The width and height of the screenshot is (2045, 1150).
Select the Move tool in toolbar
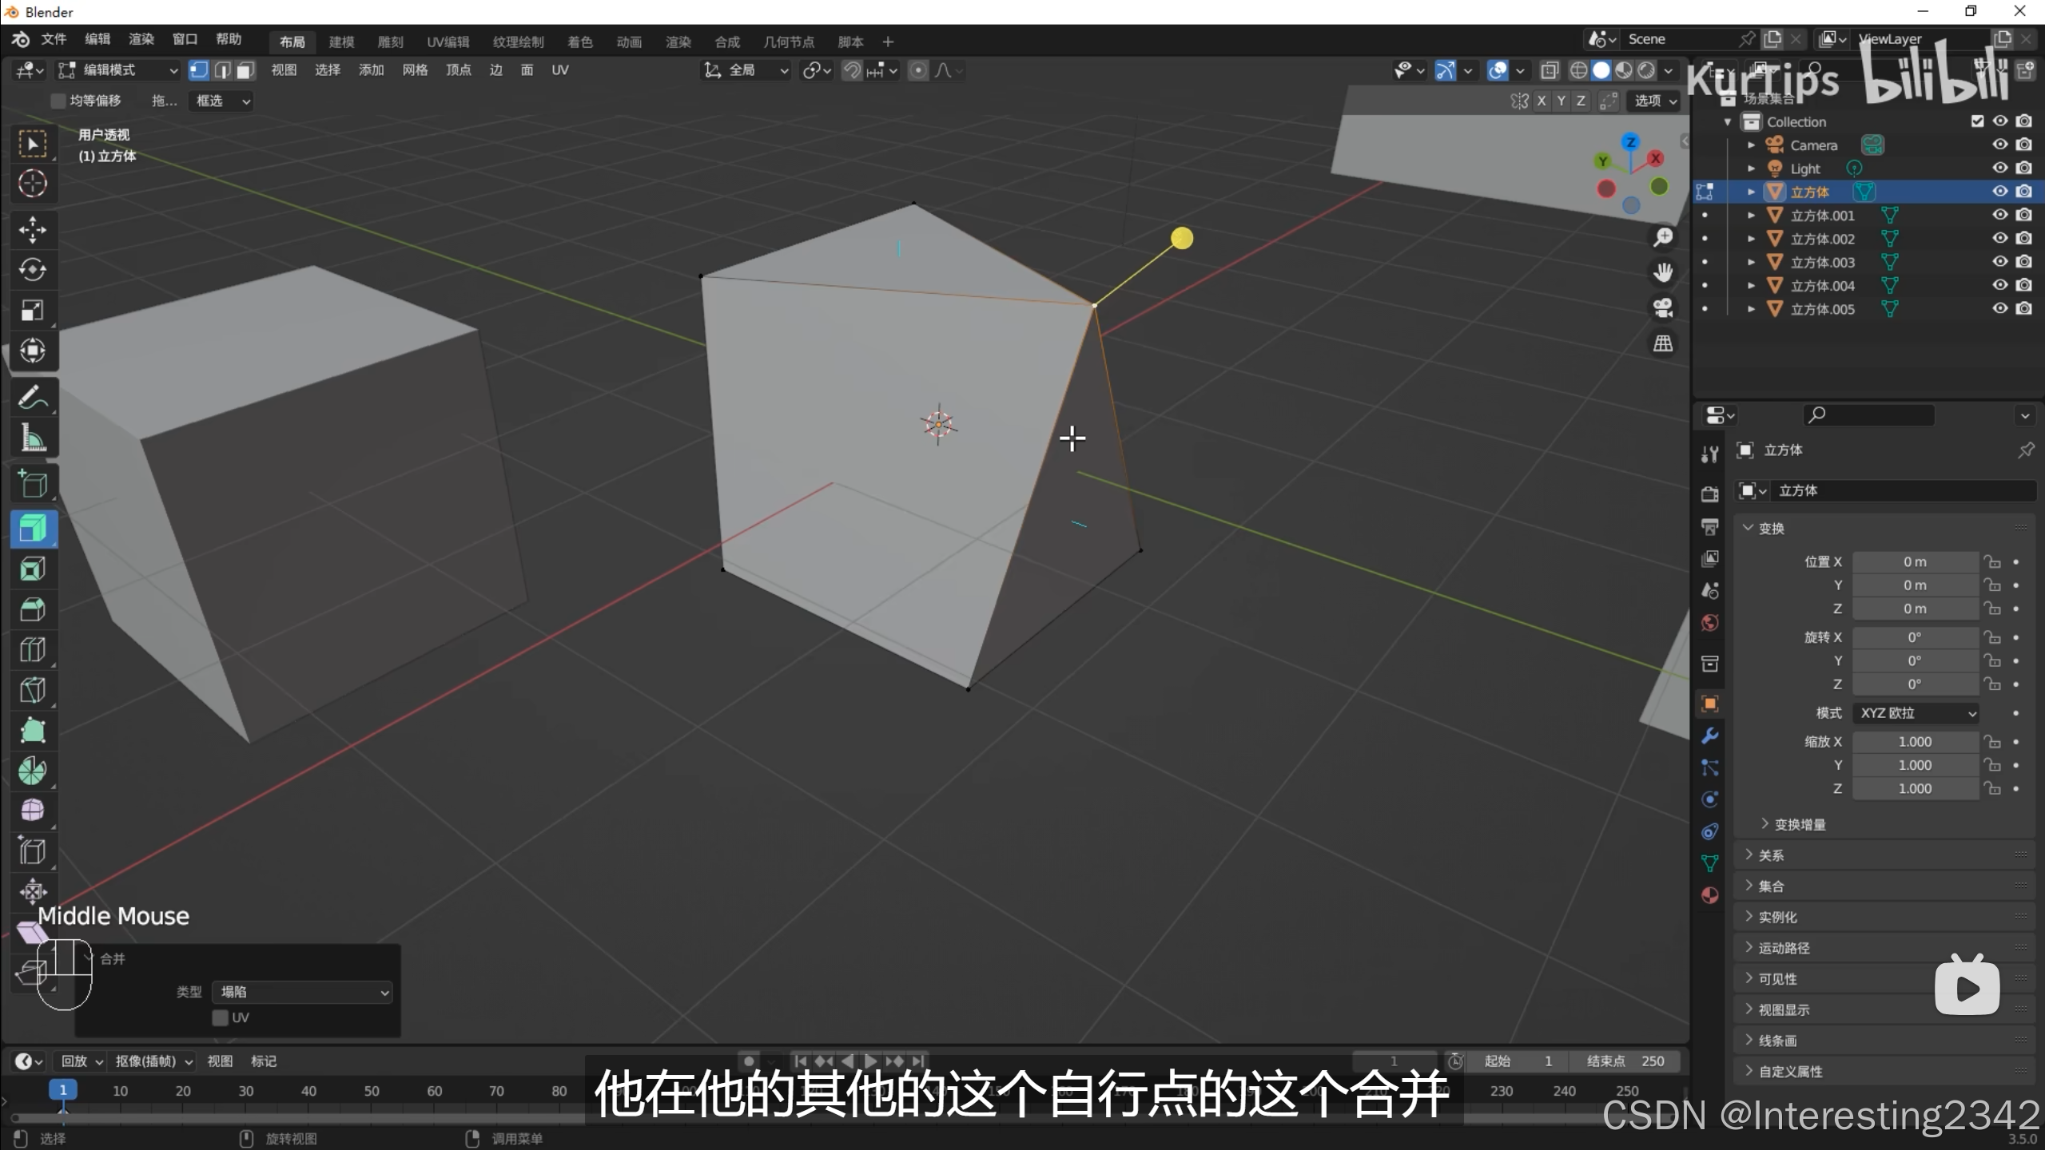32,230
